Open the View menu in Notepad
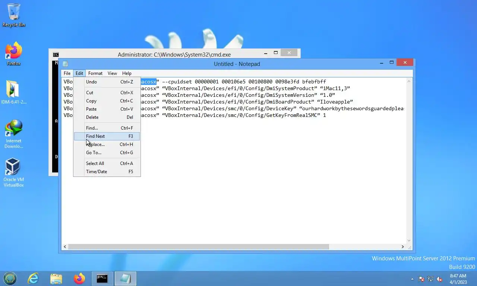The height and width of the screenshot is (286, 477). [112, 73]
